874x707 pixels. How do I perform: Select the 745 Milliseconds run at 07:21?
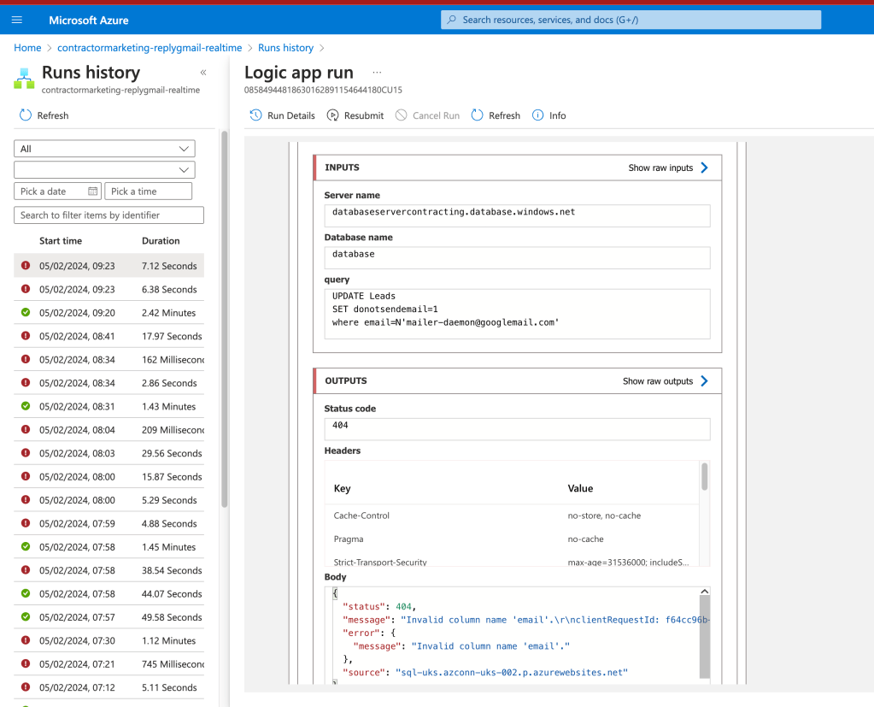(x=109, y=664)
